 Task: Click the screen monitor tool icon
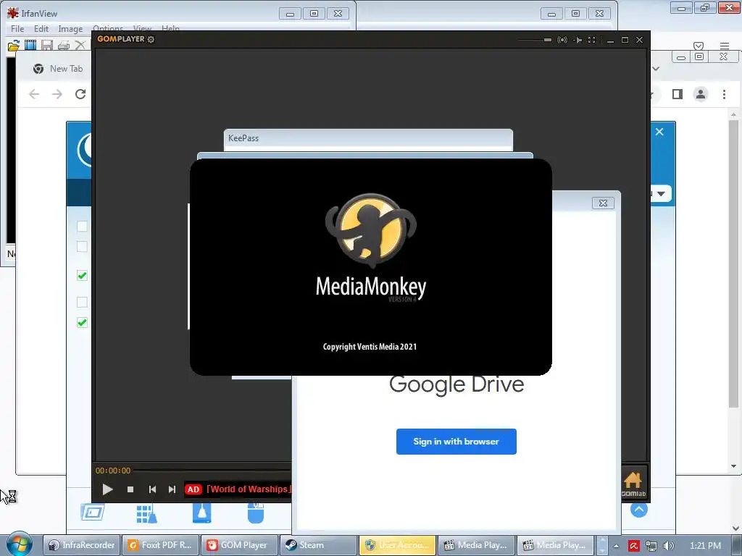pos(93,513)
